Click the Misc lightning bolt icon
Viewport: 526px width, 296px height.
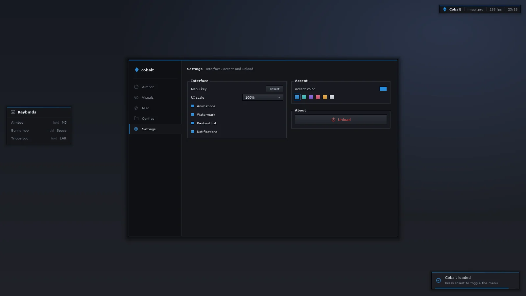(x=136, y=108)
